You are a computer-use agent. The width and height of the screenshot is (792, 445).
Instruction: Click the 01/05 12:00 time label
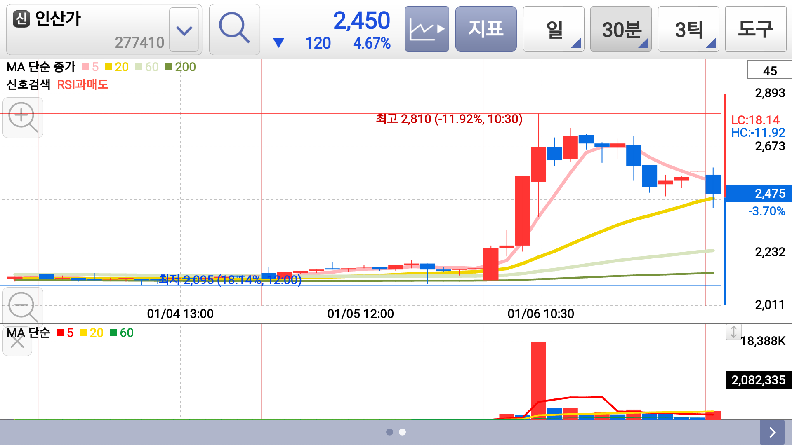(361, 314)
